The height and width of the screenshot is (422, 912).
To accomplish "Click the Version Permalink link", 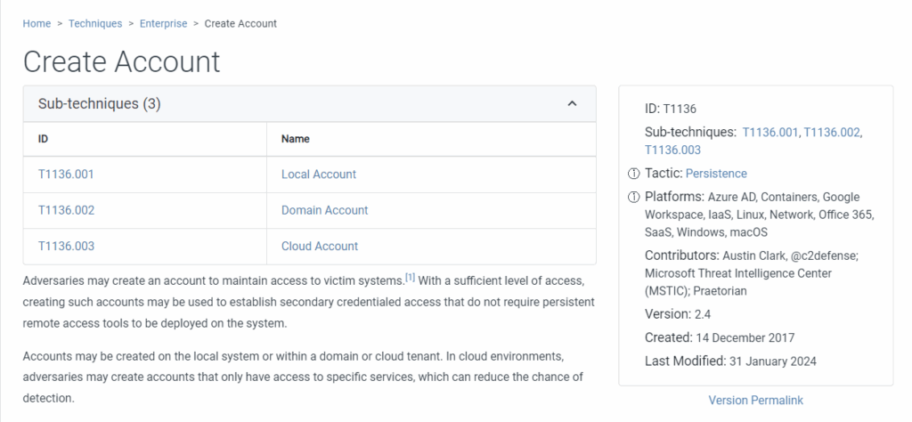I will pyautogui.click(x=755, y=400).
